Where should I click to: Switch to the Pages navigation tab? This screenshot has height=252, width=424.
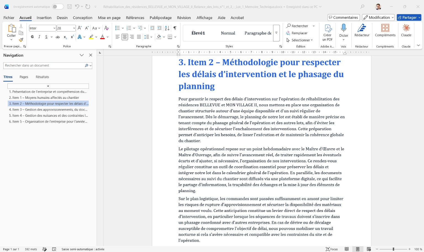tap(24, 77)
